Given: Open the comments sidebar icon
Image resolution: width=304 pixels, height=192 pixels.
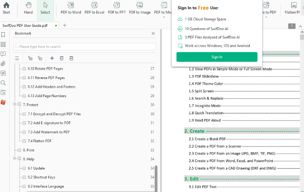Looking at the screenshot, I should coord(3,54).
